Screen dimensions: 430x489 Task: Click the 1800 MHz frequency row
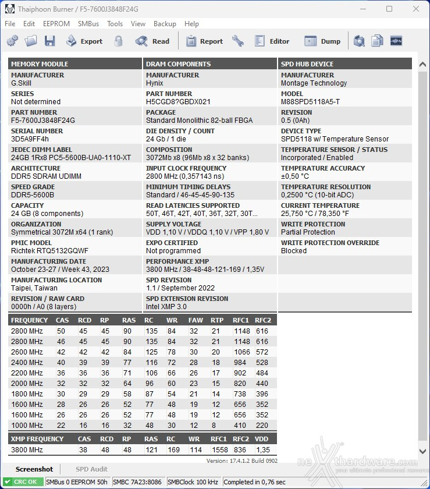(x=143, y=394)
